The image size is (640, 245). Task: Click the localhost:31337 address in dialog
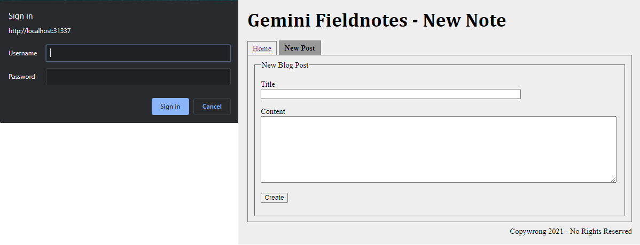click(40, 31)
